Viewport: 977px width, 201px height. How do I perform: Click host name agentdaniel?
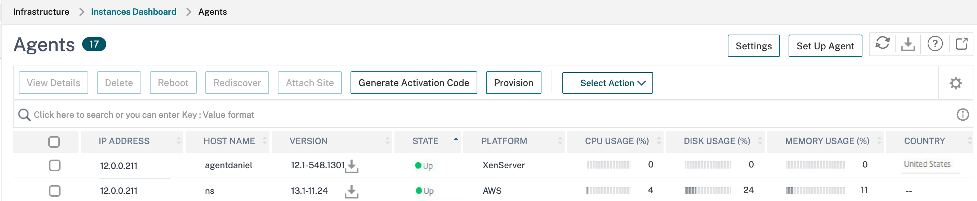click(x=228, y=165)
